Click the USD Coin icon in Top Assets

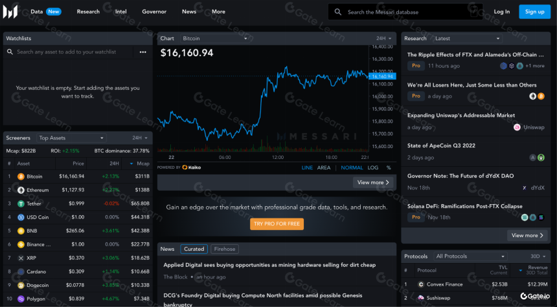21,217
